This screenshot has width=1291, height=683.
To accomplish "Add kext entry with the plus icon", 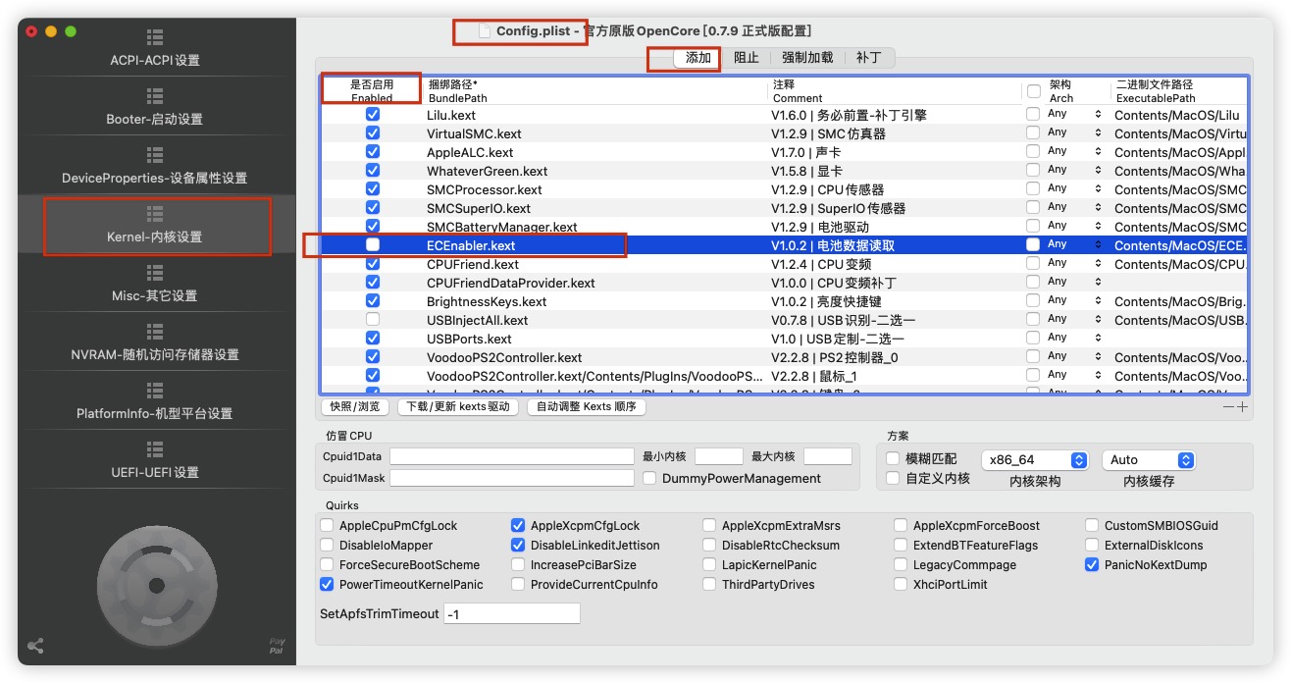I will coord(1242,406).
